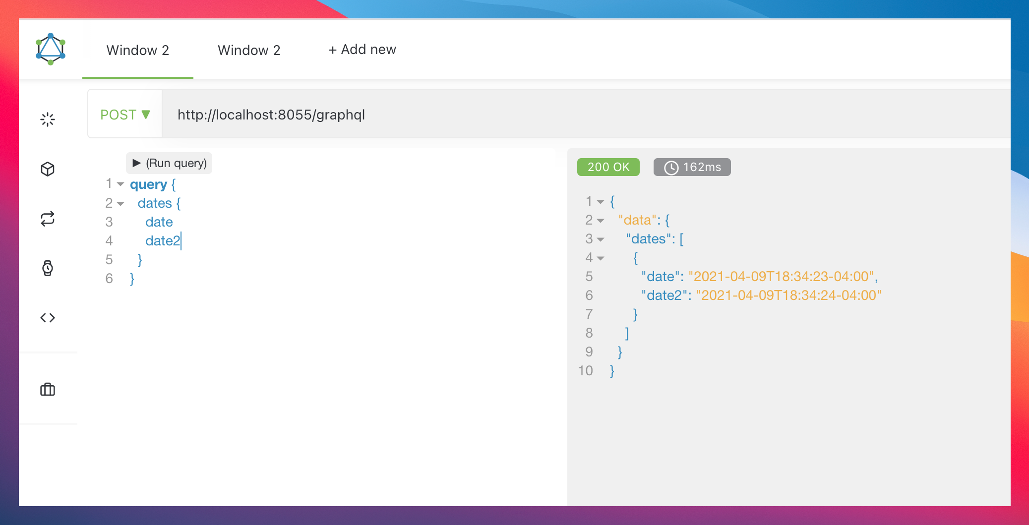1029x525 pixels.
Task: Click the URL field with localhost:8055/graphql
Action: pyautogui.click(x=586, y=115)
